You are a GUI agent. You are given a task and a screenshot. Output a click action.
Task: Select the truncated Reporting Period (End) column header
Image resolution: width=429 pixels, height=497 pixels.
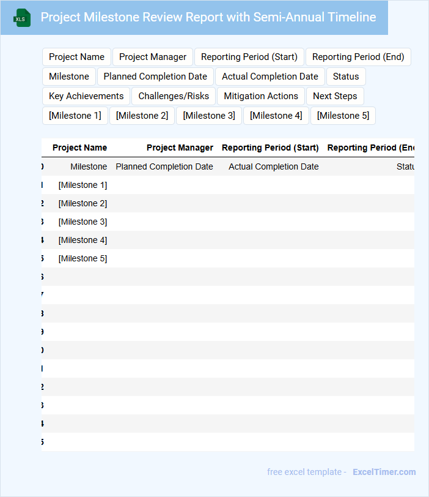coord(371,148)
